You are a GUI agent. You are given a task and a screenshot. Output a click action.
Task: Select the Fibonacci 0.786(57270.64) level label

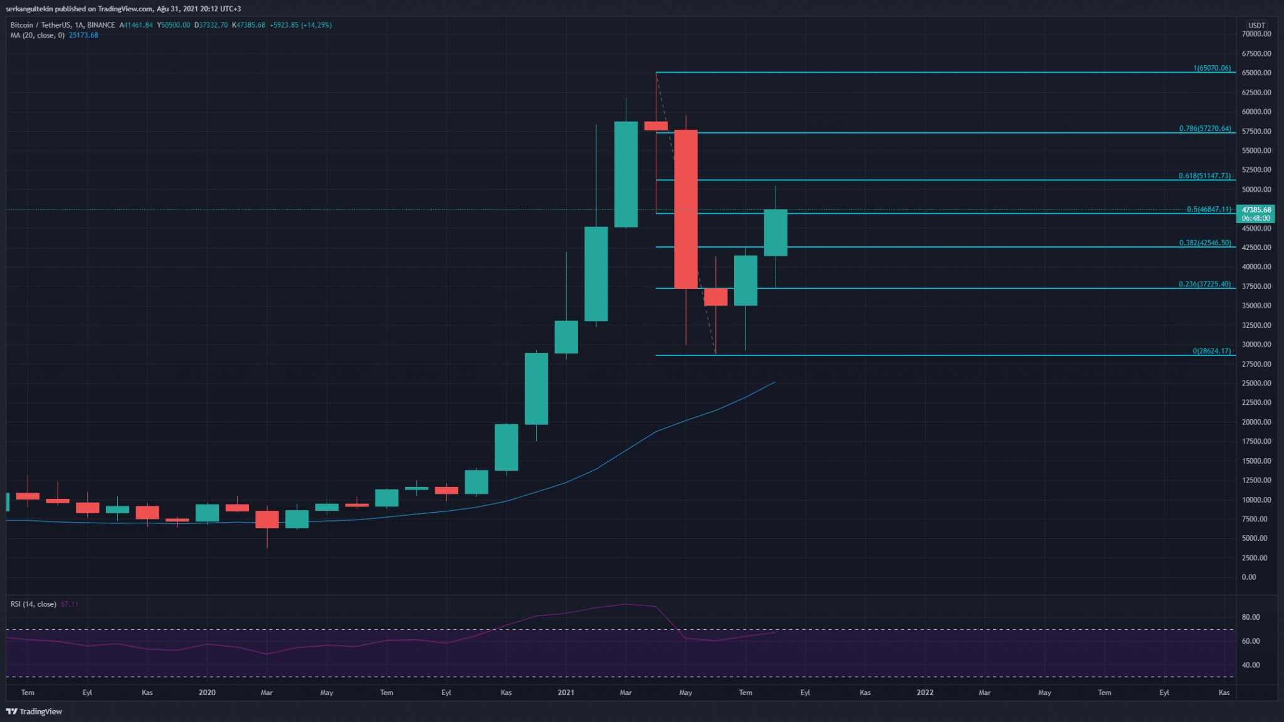point(1204,128)
